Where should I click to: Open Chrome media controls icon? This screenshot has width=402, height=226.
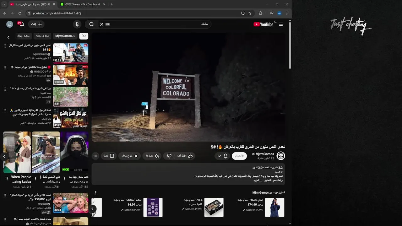click(x=271, y=13)
